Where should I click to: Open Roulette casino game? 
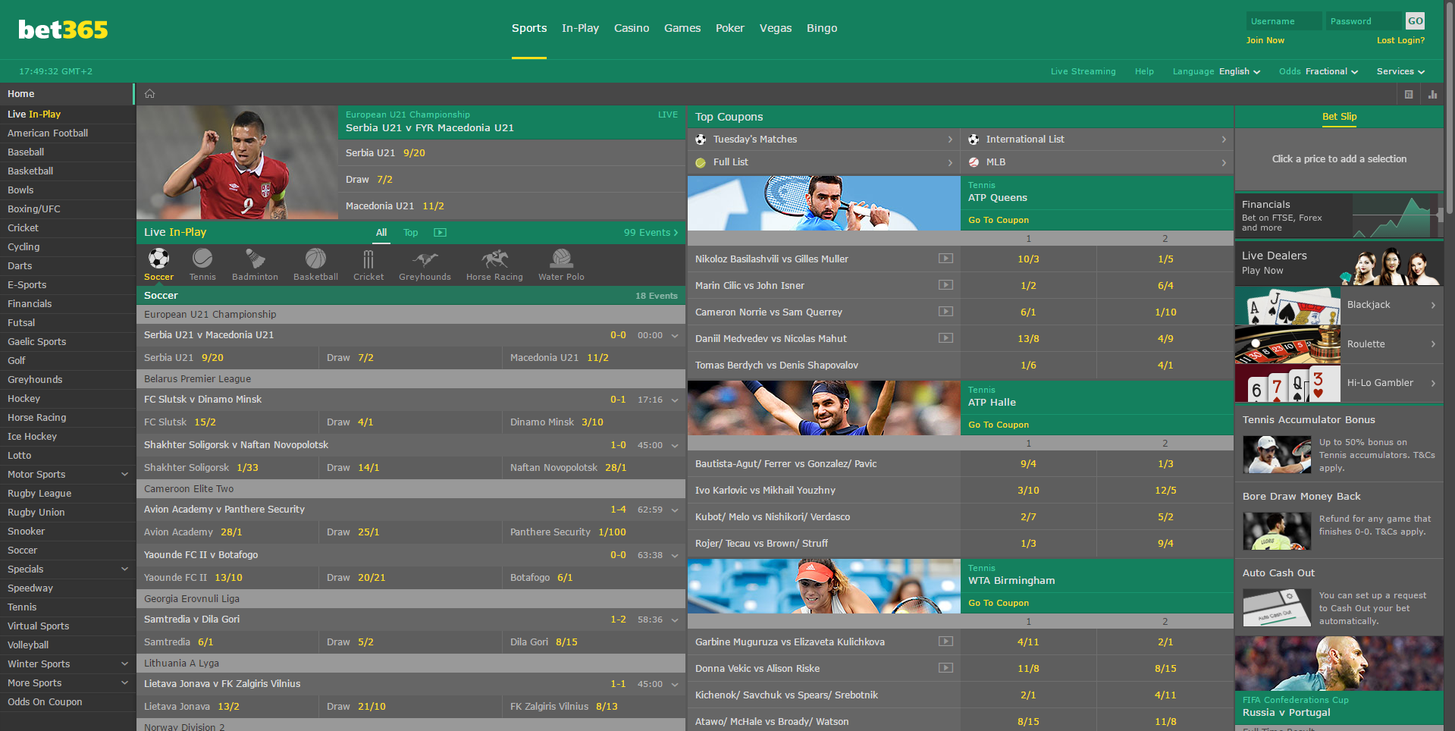tap(1338, 344)
